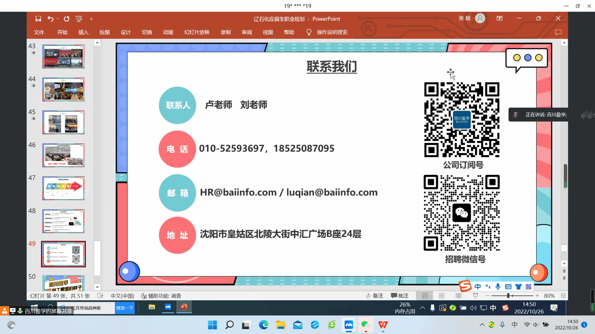Zoom out with the minus button
The image size is (595, 334).
[x=487, y=296]
